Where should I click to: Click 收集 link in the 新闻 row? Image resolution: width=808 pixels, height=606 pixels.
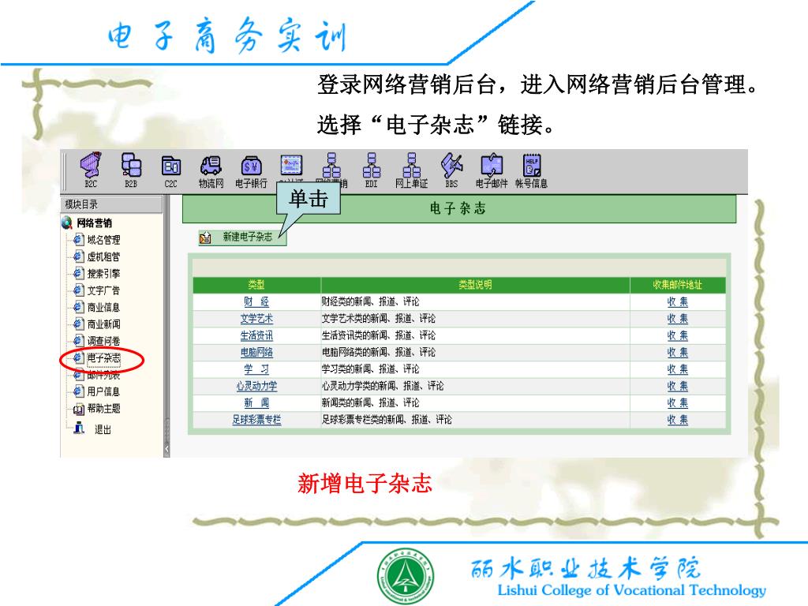677,402
